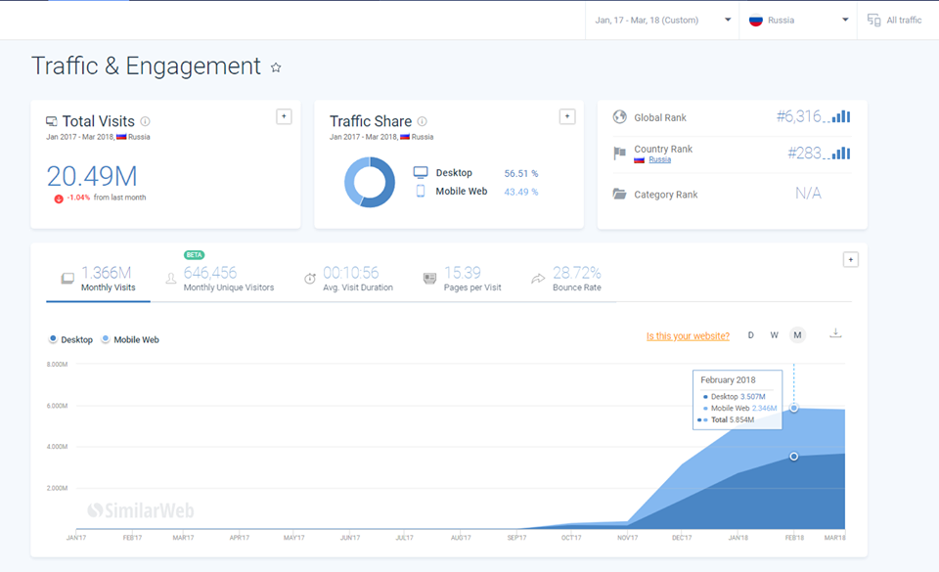Screen dimensions: 939x572
Task: Open the All traffic filter selector
Action: click(x=894, y=20)
